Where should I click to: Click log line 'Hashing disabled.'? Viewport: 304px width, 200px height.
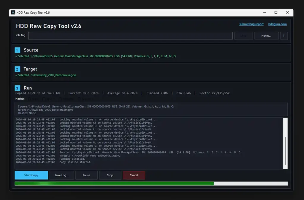pyautogui.click(x=50, y=159)
